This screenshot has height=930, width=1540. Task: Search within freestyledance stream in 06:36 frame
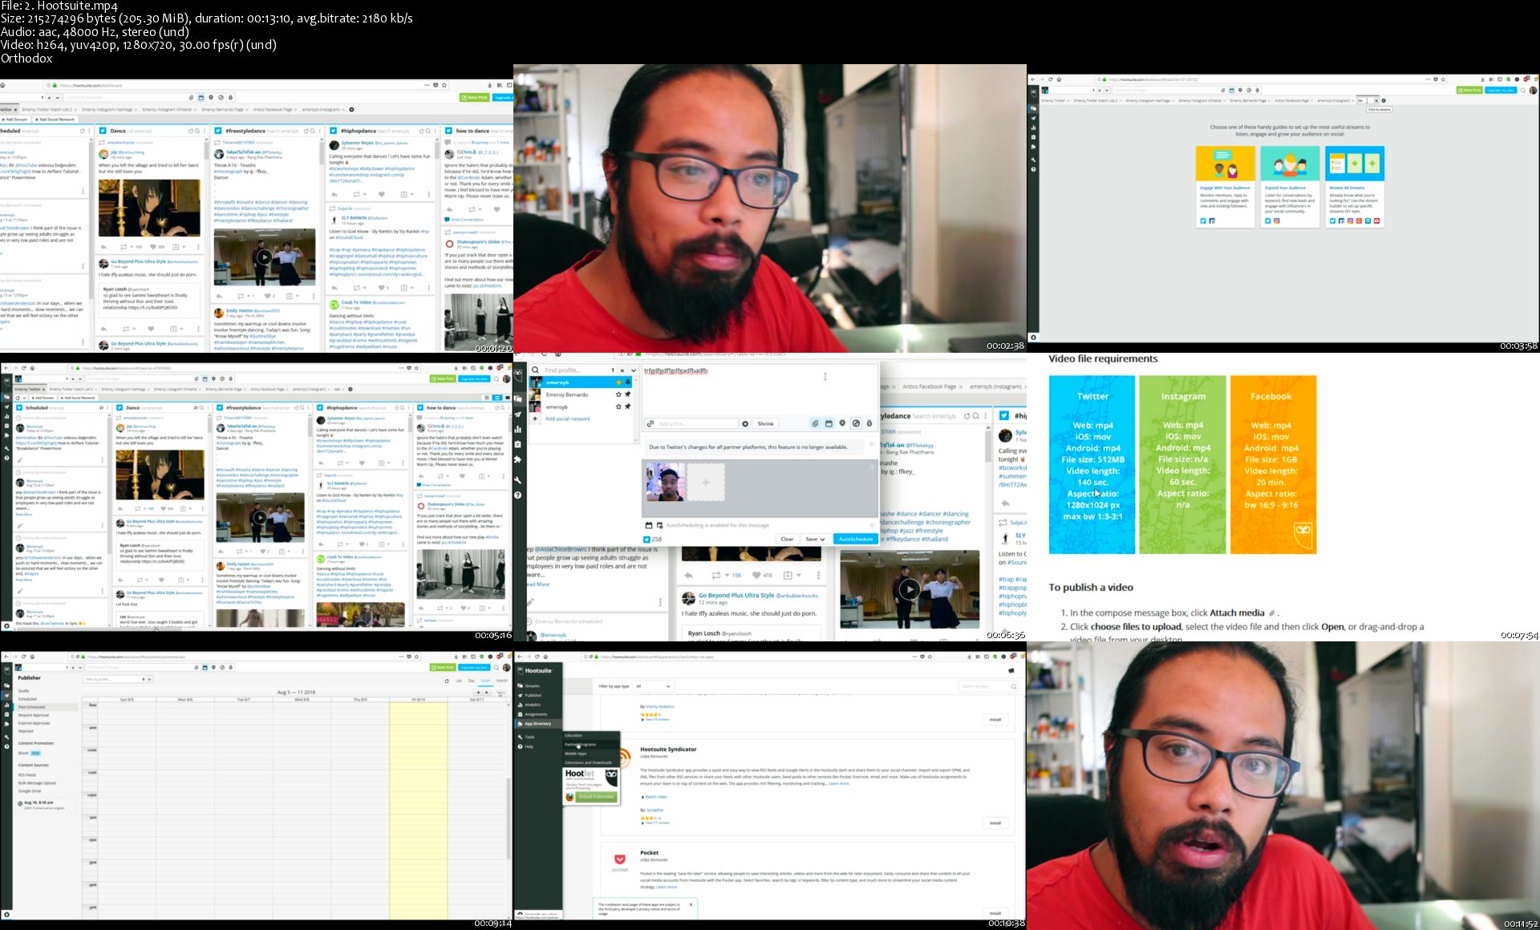(x=976, y=416)
